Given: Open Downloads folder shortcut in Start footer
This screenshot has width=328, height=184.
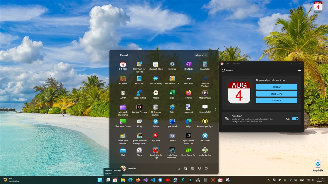Looking at the screenshot, I should 179,168.
